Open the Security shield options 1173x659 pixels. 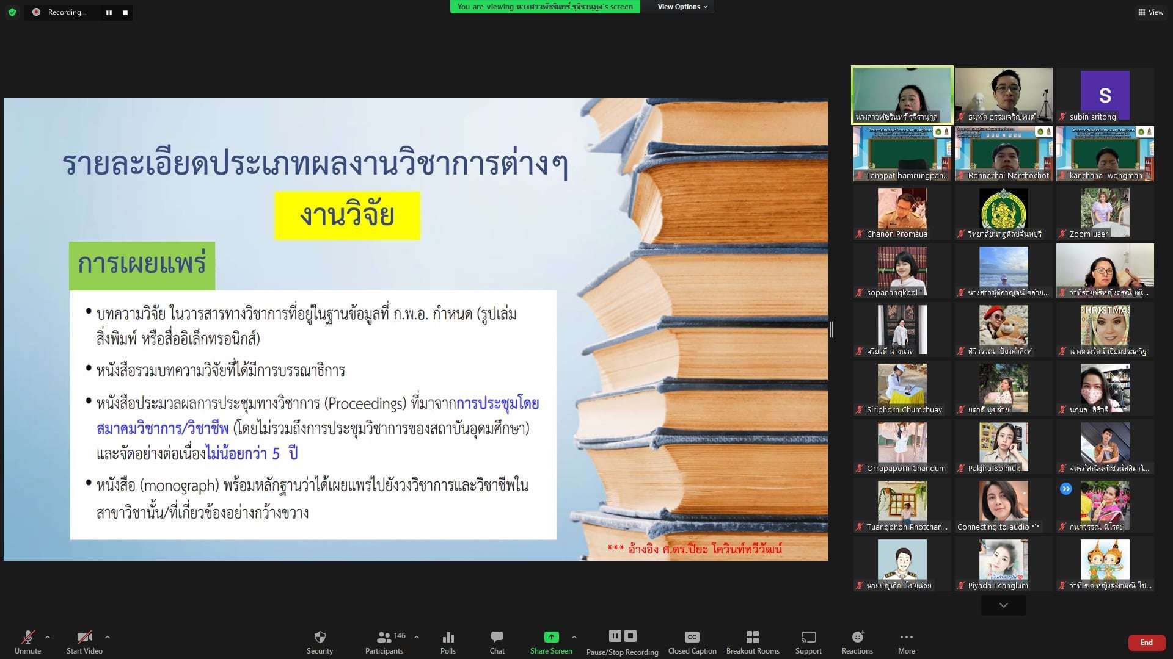[320, 642]
